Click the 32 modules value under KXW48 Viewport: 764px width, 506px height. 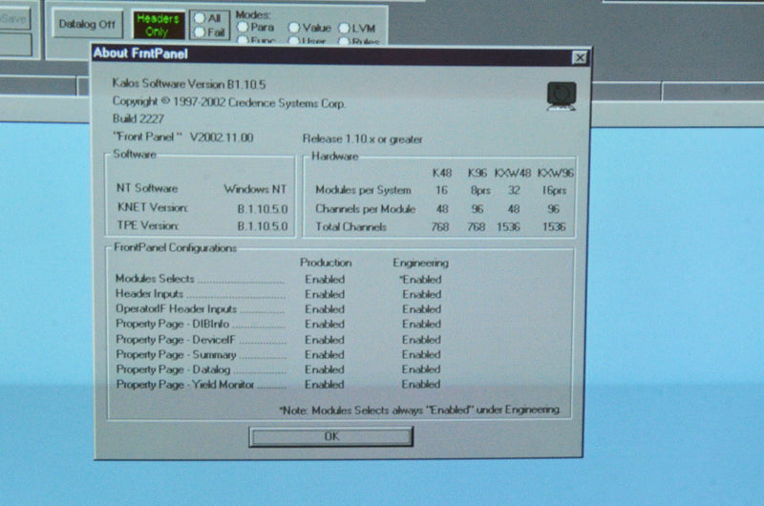click(514, 190)
